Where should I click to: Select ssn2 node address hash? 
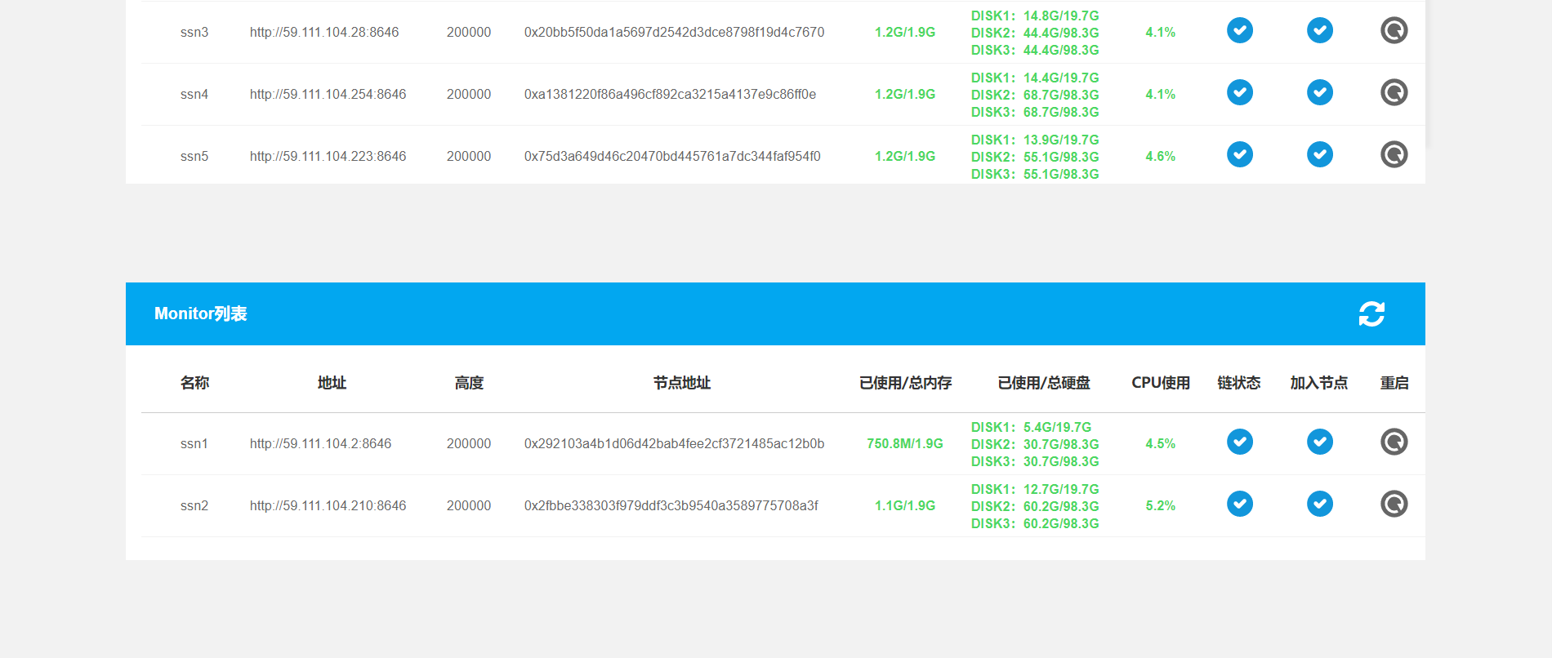click(x=671, y=506)
